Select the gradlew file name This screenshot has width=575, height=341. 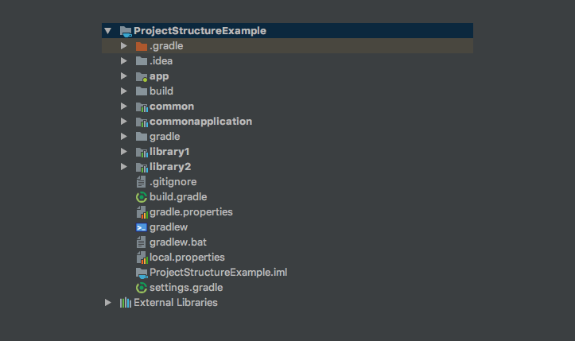click(169, 227)
